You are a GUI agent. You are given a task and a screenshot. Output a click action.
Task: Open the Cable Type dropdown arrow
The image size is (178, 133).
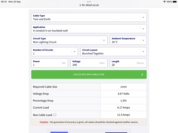pos(143,17)
